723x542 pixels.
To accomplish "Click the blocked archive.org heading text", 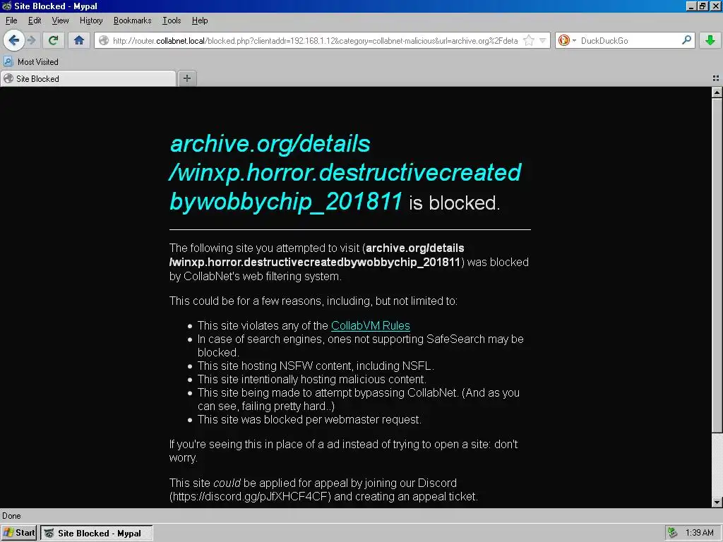I will click(345, 173).
